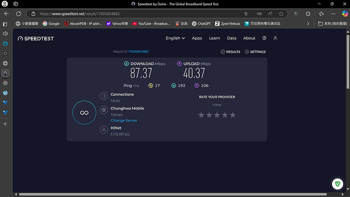Add this page to favorites with star icon
Viewport: 350px width, 197px height.
pyautogui.click(x=281, y=14)
